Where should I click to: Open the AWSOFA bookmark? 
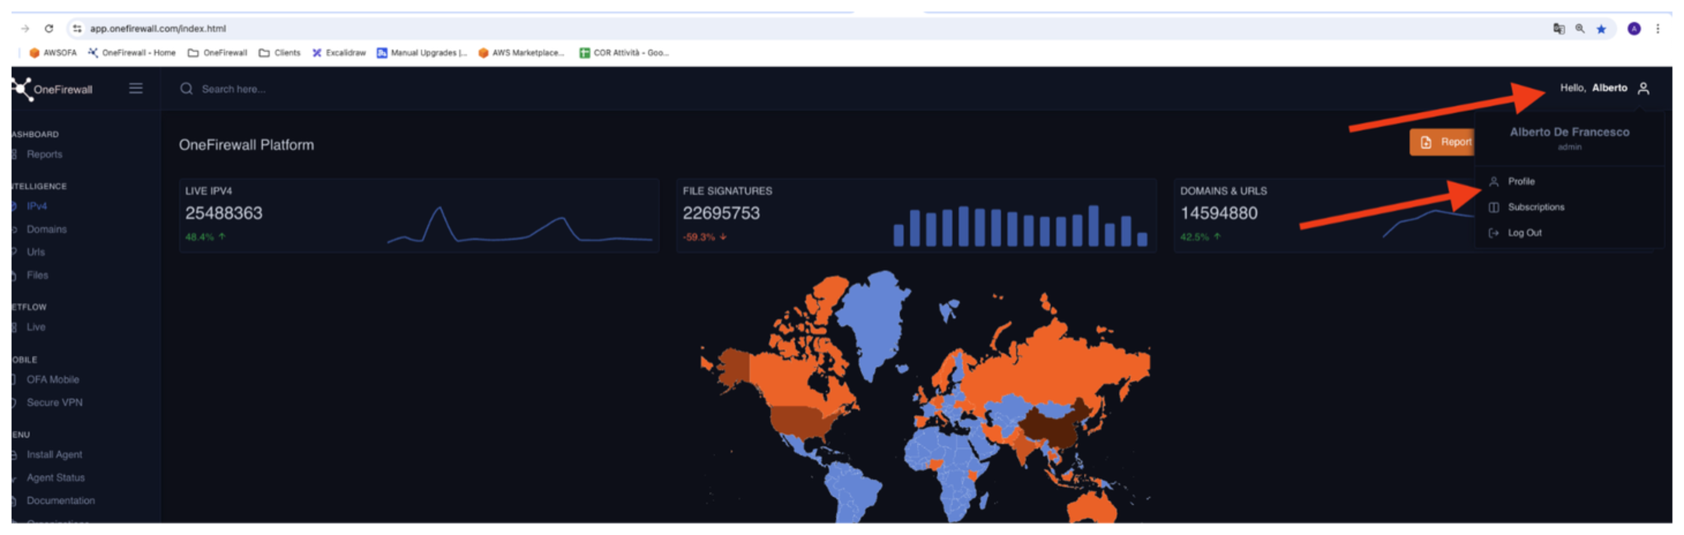pos(53,53)
